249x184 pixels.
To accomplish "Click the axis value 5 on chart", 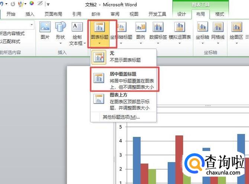I will (x=120, y=127).
